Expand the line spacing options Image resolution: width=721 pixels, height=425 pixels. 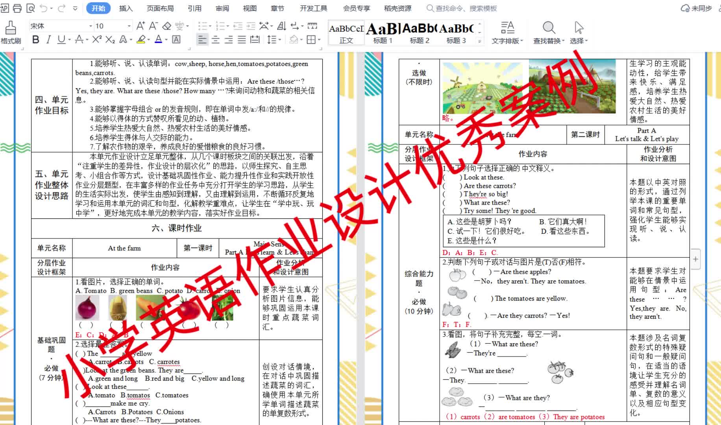click(x=279, y=39)
